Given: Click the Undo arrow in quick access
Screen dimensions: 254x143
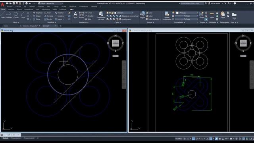Looking at the screenshot, I should click(x=30, y=4).
